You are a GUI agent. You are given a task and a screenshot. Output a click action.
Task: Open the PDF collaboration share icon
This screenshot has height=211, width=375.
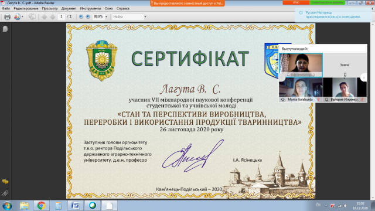point(17,17)
